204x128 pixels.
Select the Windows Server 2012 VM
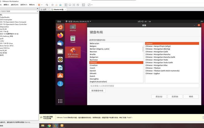(x=7, y=46)
